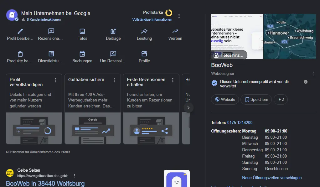This screenshot has height=187, width=320.
Task: Open options menu for Gelbe Seiten result
Action: pos(75,176)
